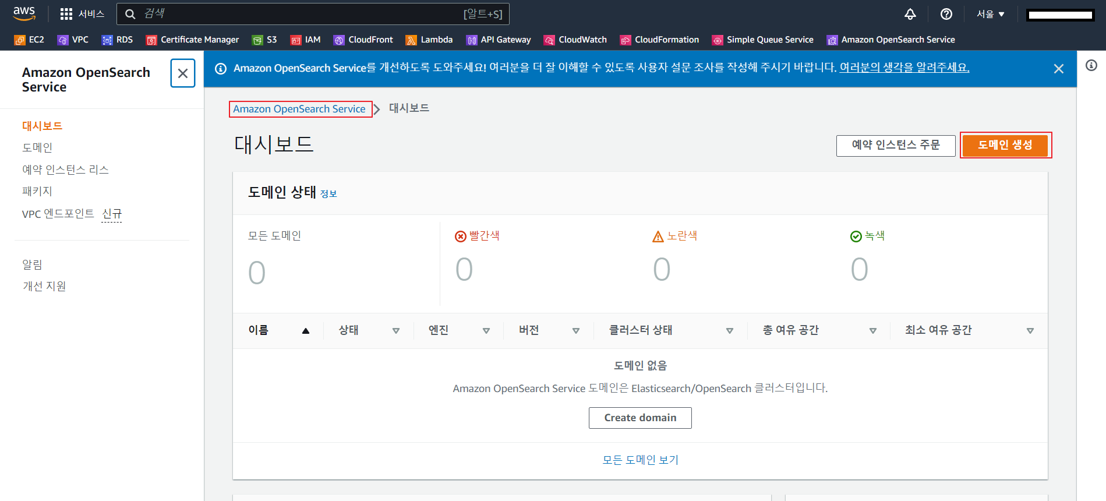This screenshot has height=501, width=1106.
Task: Click the green 녹색 check icon
Action: tap(856, 236)
